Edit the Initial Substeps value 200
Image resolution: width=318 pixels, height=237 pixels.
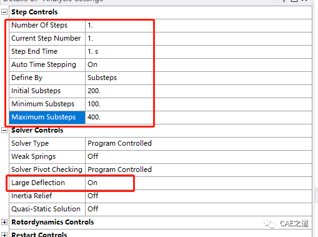199,91
